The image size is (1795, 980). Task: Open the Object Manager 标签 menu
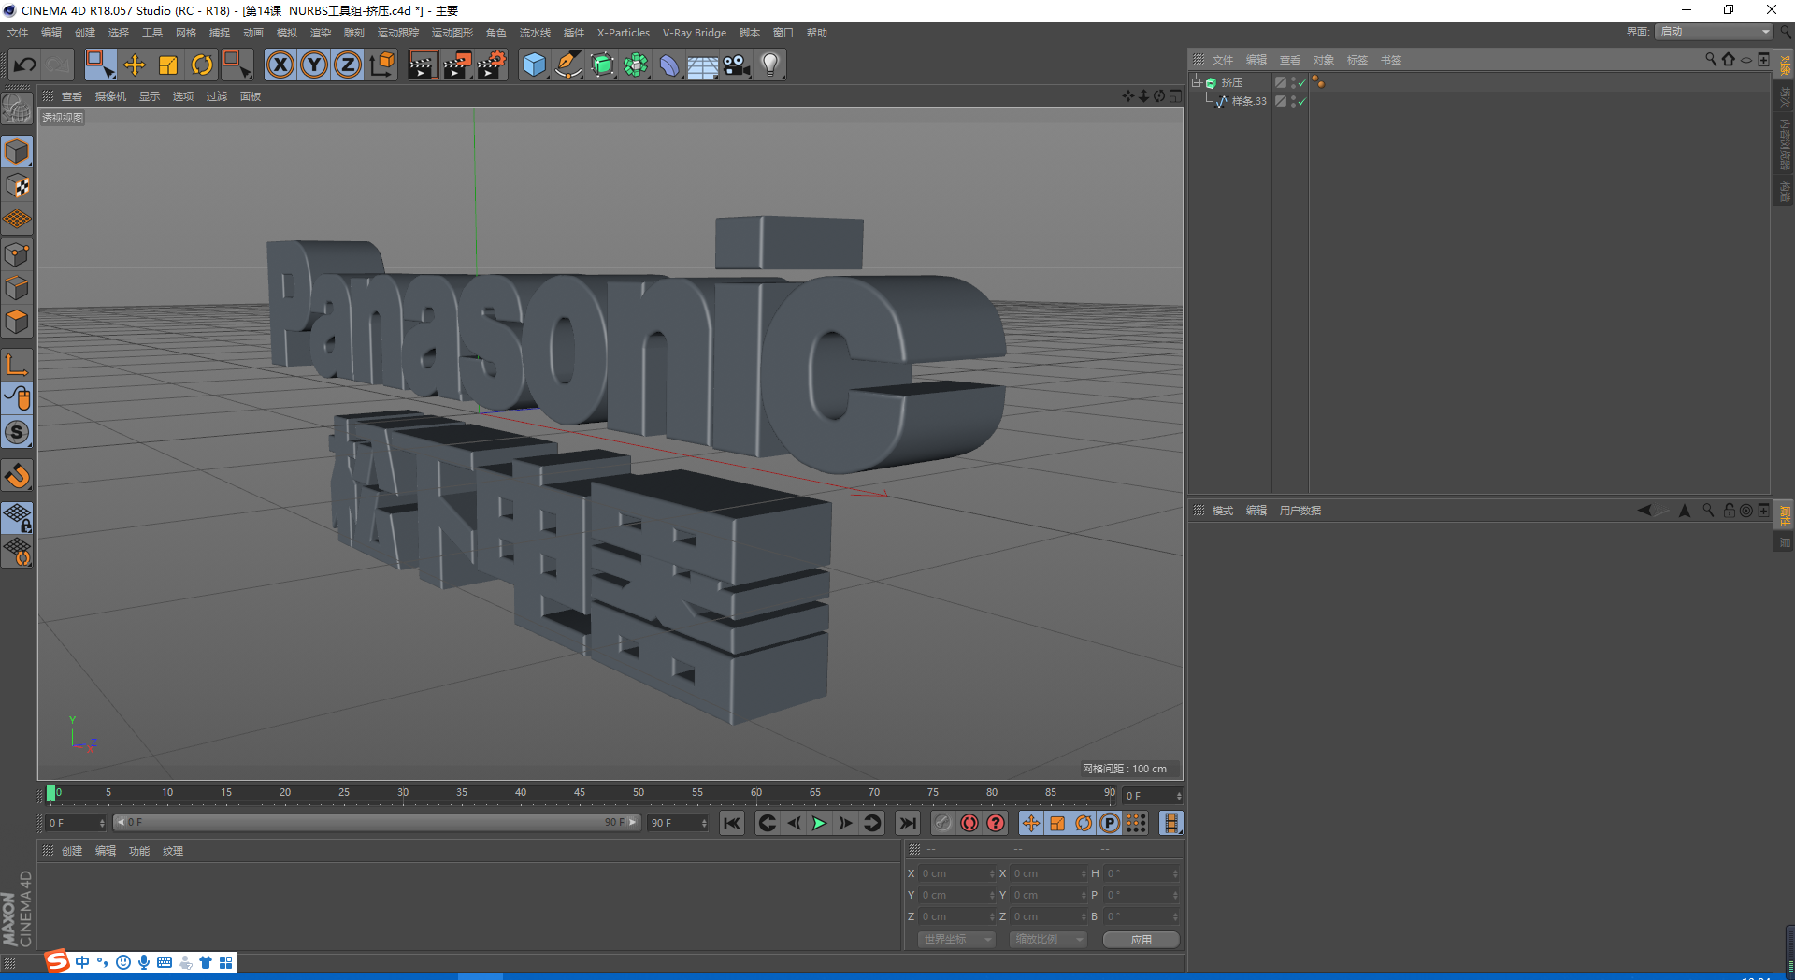1357,60
